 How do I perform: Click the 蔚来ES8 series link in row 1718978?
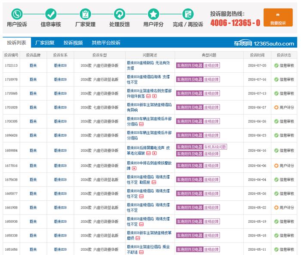pos(60,80)
